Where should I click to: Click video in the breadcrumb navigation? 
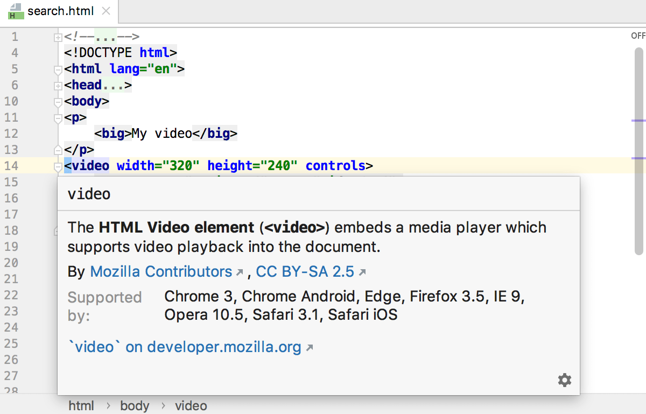191,405
